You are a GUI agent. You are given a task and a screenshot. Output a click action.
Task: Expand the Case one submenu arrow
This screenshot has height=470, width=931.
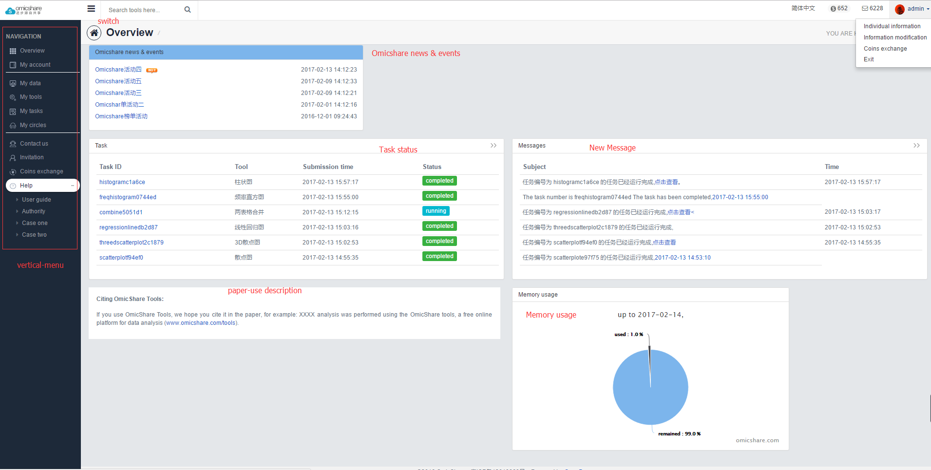(x=17, y=223)
